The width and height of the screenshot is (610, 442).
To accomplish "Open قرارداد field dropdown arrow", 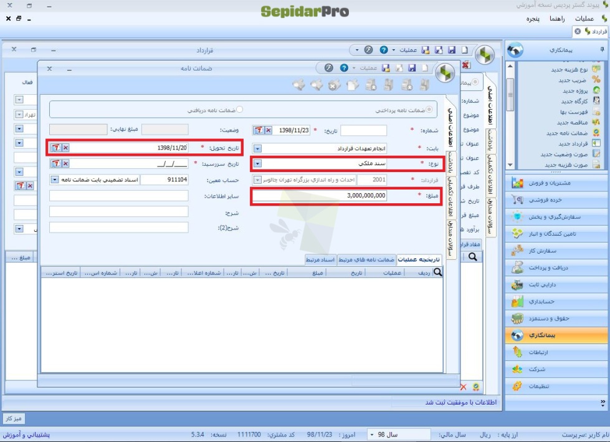I will click(x=257, y=180).
